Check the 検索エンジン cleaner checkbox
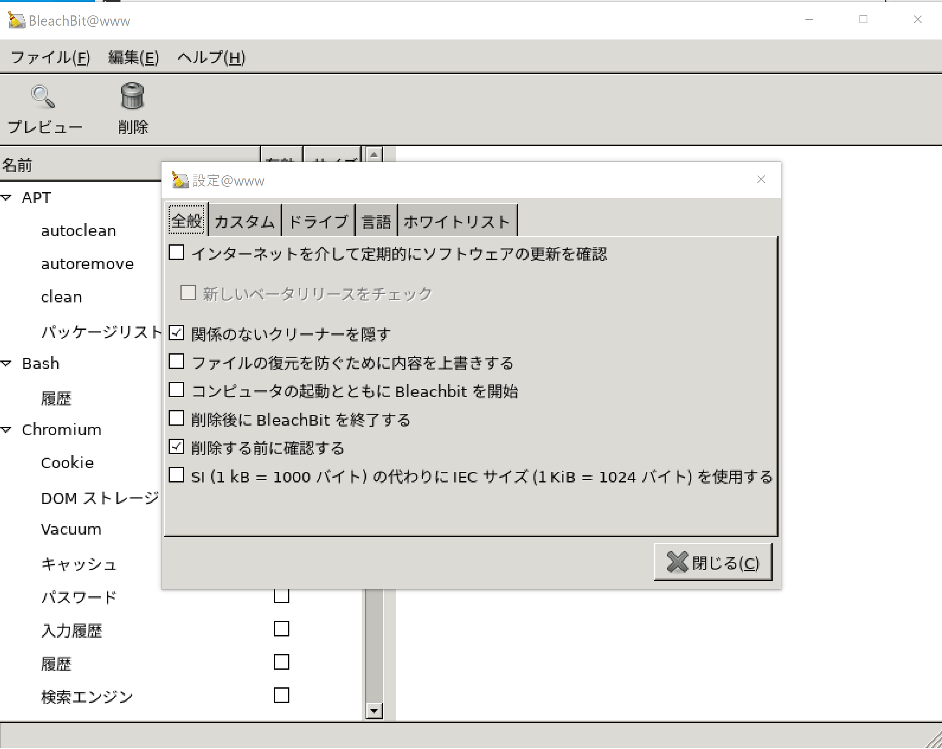The image size is (942, 749). [x=281, y=695]
